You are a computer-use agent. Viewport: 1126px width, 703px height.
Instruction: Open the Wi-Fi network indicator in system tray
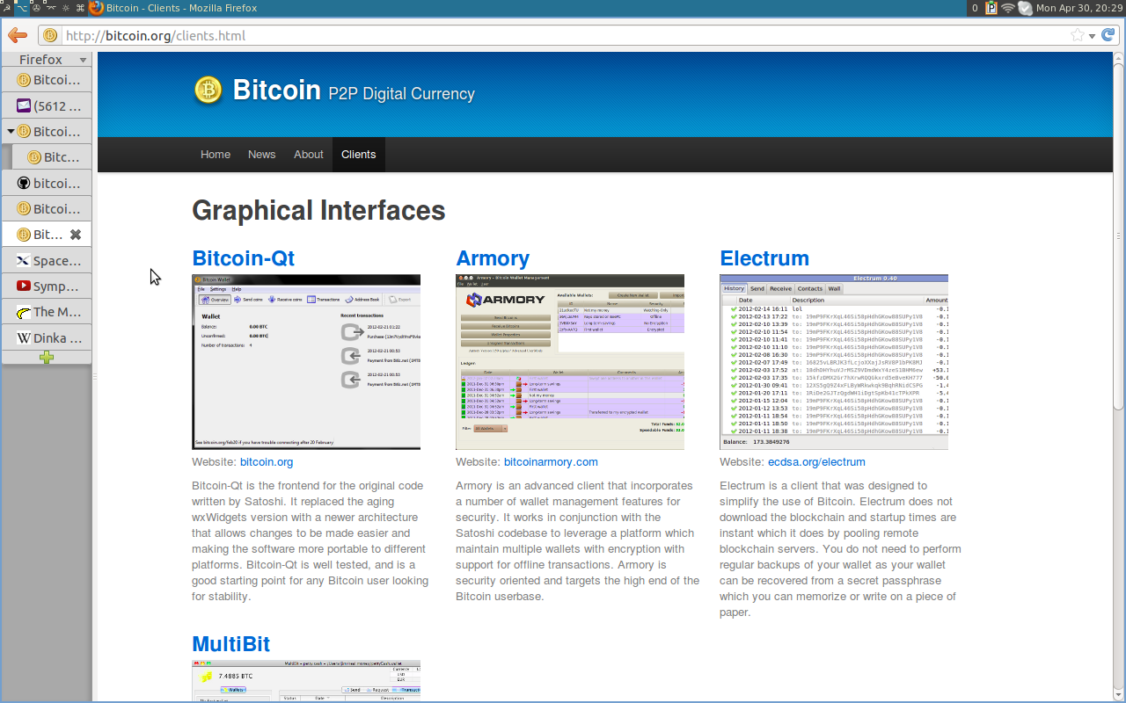click(x=1007, y=8)
